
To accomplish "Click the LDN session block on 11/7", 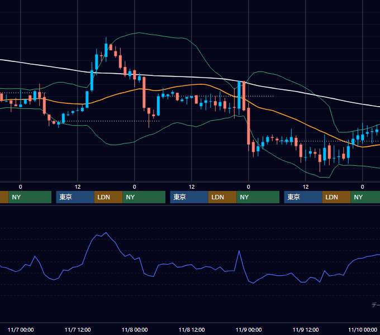I will 108,197.
